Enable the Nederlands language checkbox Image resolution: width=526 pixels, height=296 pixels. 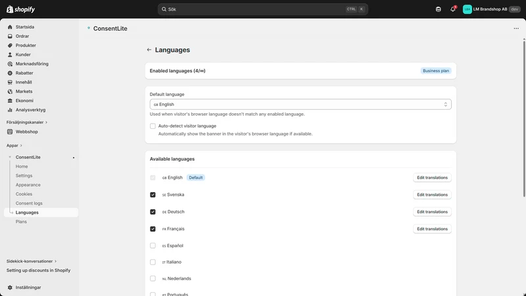point(153,278)
